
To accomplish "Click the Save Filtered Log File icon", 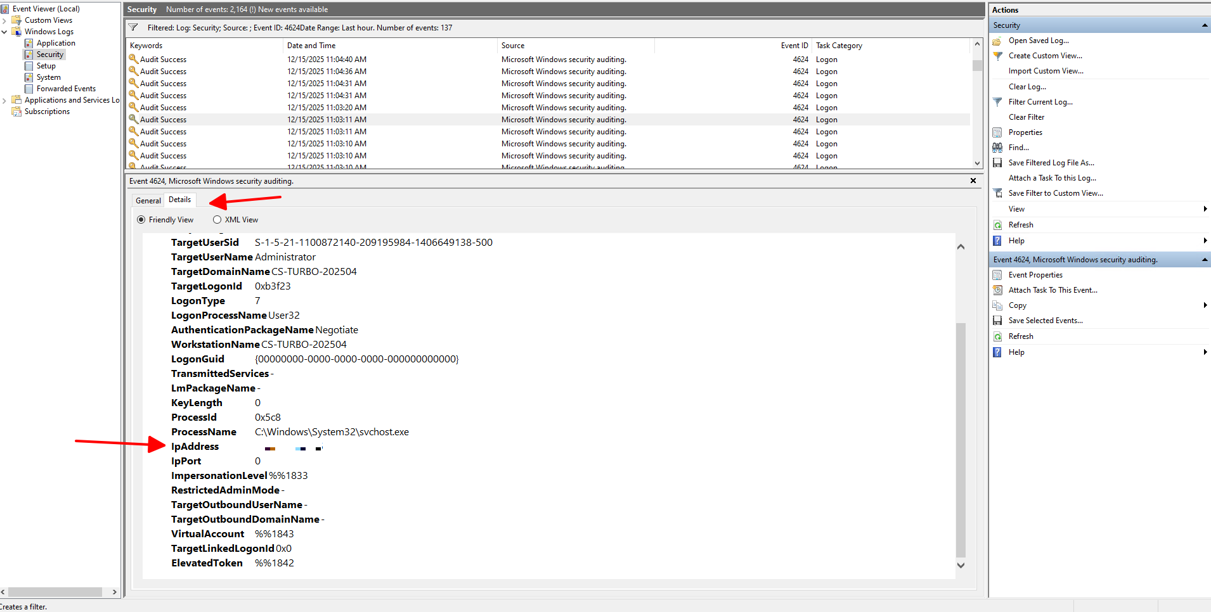I will click(x=997, y=163).
